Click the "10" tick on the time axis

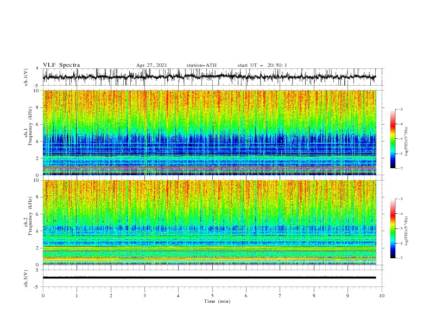coord(382,296)
